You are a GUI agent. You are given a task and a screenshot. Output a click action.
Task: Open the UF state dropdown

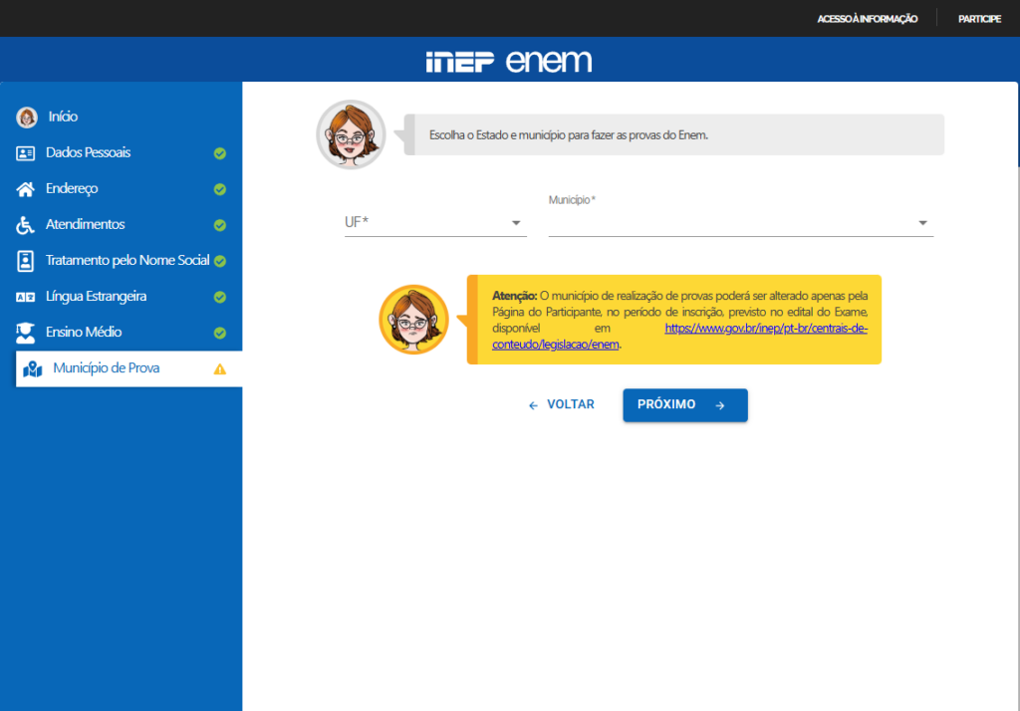click(435, 222)
